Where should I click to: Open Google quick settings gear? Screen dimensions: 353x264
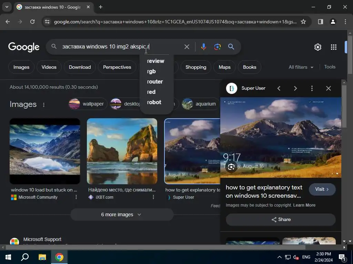tap(317, 47)
